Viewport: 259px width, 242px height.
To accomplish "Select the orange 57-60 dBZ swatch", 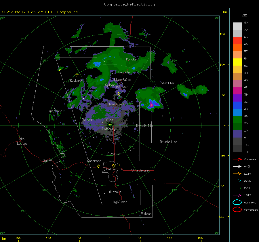I will coord(237,48).
